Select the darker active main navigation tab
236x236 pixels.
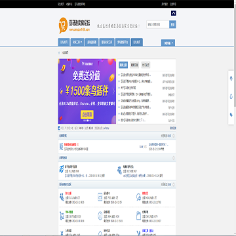pyautogui.click(x=137, y=42)
